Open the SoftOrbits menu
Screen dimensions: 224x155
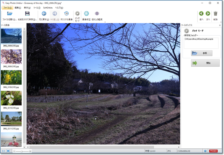point(48,7)
